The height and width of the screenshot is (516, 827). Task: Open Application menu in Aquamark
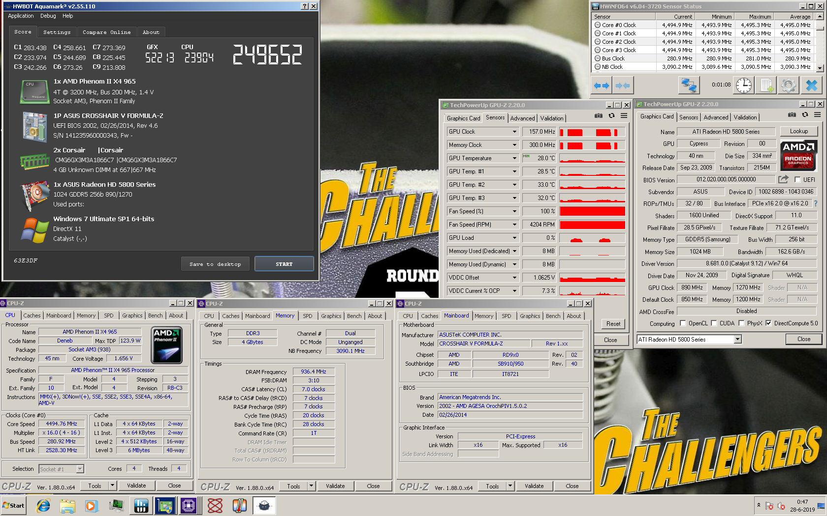coord(21,16)
